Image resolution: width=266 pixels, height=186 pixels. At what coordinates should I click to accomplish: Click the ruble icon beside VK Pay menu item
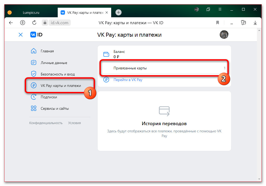point(34,85)
